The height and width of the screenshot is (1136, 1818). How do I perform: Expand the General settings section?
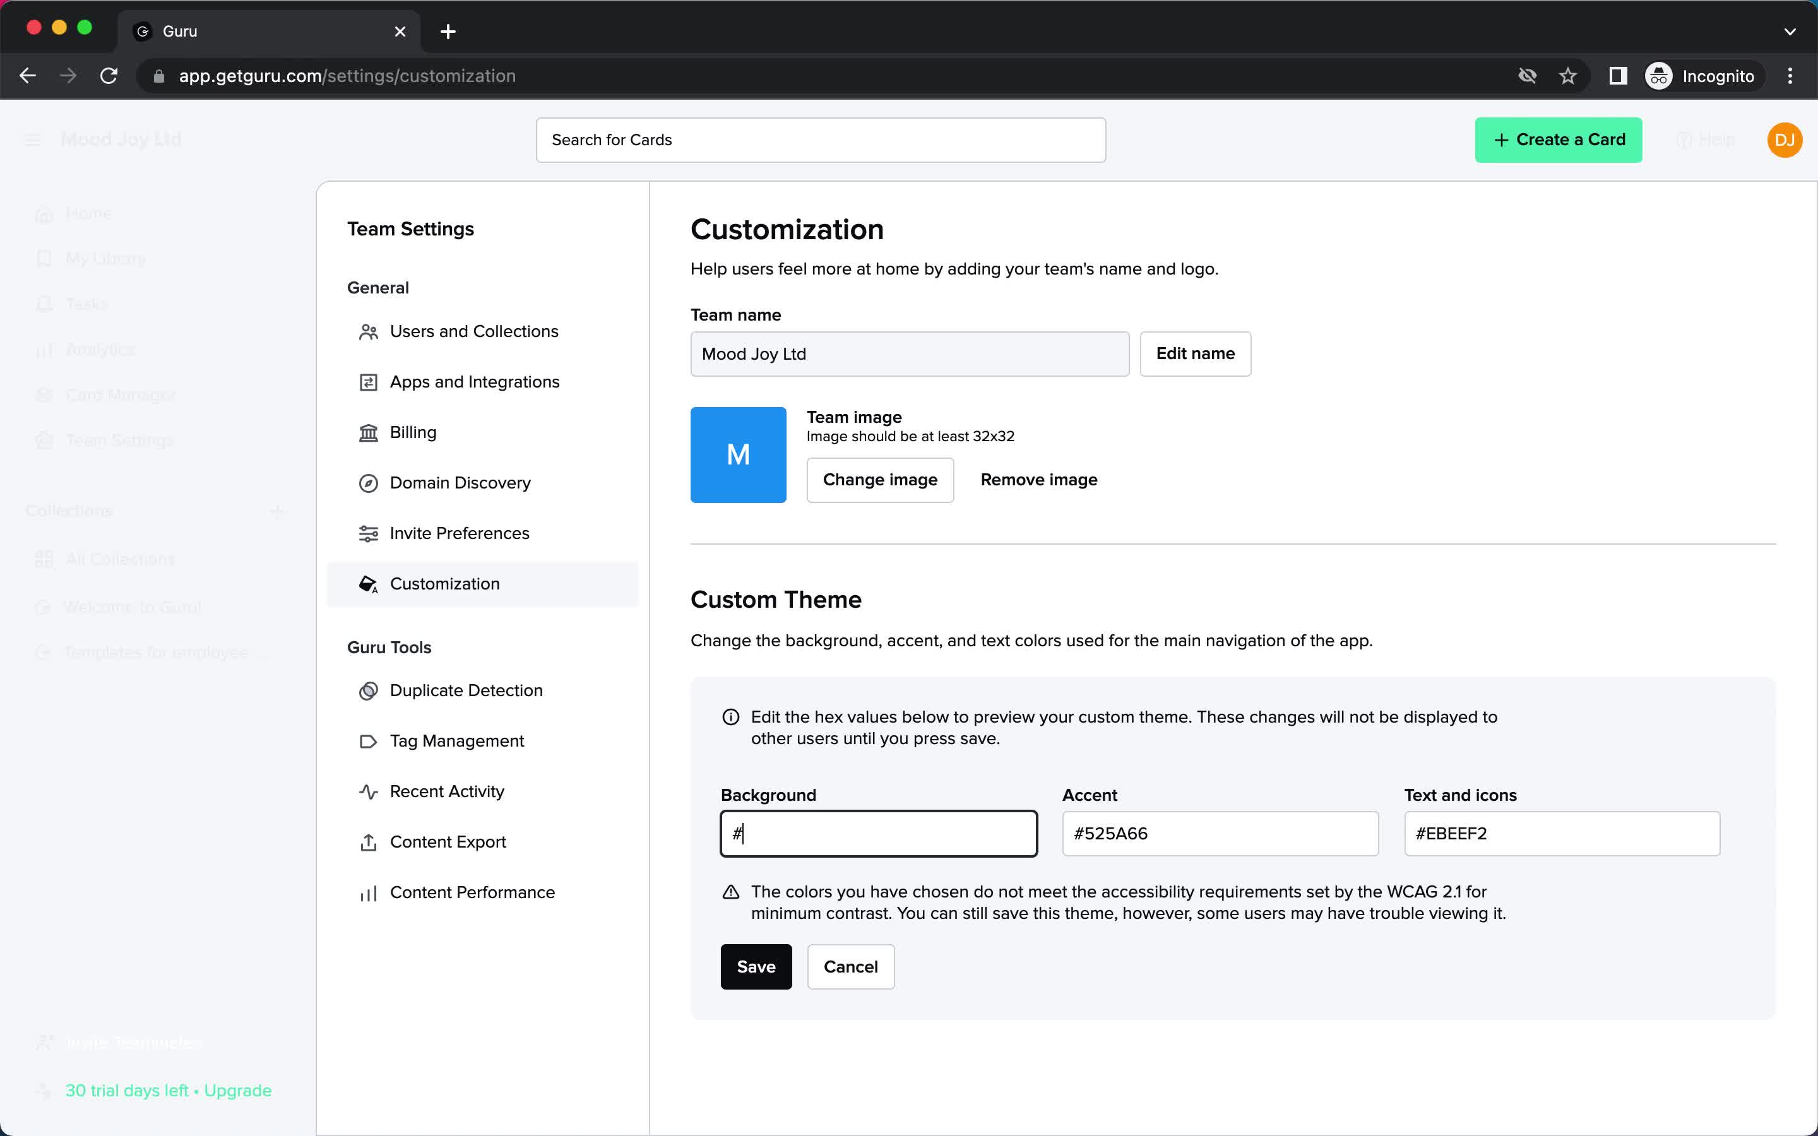click(x=378, y=287)
